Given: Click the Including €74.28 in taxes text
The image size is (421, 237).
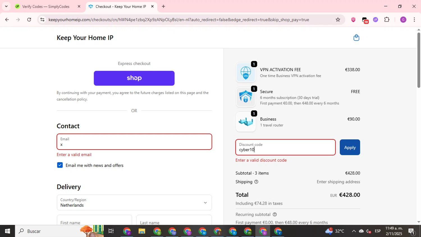Looking at the screenshot, I should click(259, 203).
